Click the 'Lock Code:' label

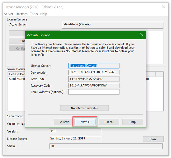point(38,79)
